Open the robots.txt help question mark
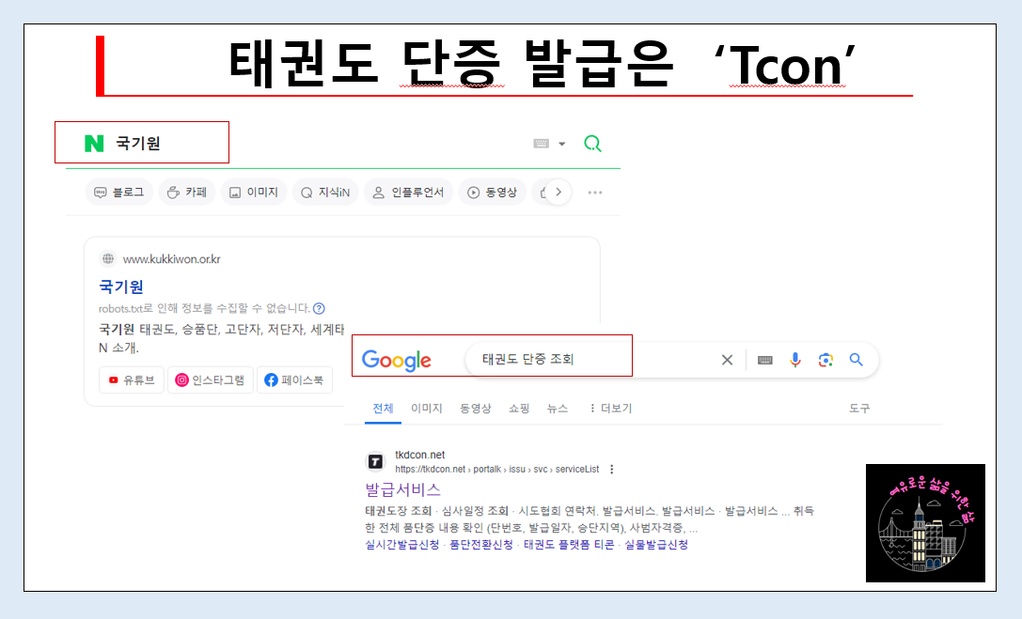The height and width of the screenshot is (619, 1022). pyautogui.click(x=318, y=308)
